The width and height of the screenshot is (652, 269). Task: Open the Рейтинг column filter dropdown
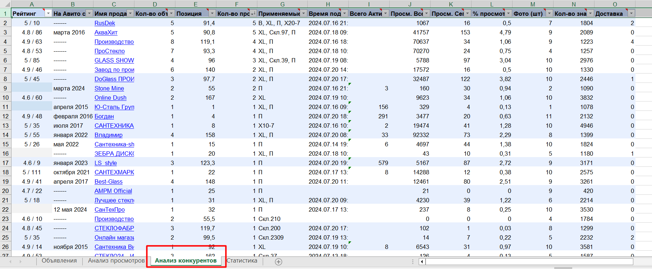[48, 13]
